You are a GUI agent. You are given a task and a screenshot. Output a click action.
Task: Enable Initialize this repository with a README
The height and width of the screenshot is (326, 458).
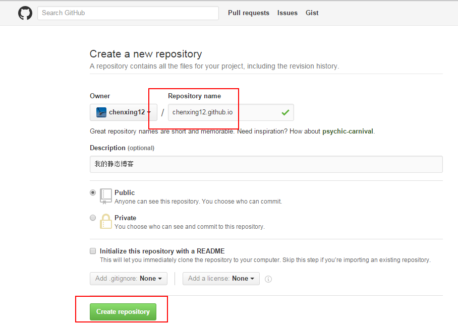point(93,251)
